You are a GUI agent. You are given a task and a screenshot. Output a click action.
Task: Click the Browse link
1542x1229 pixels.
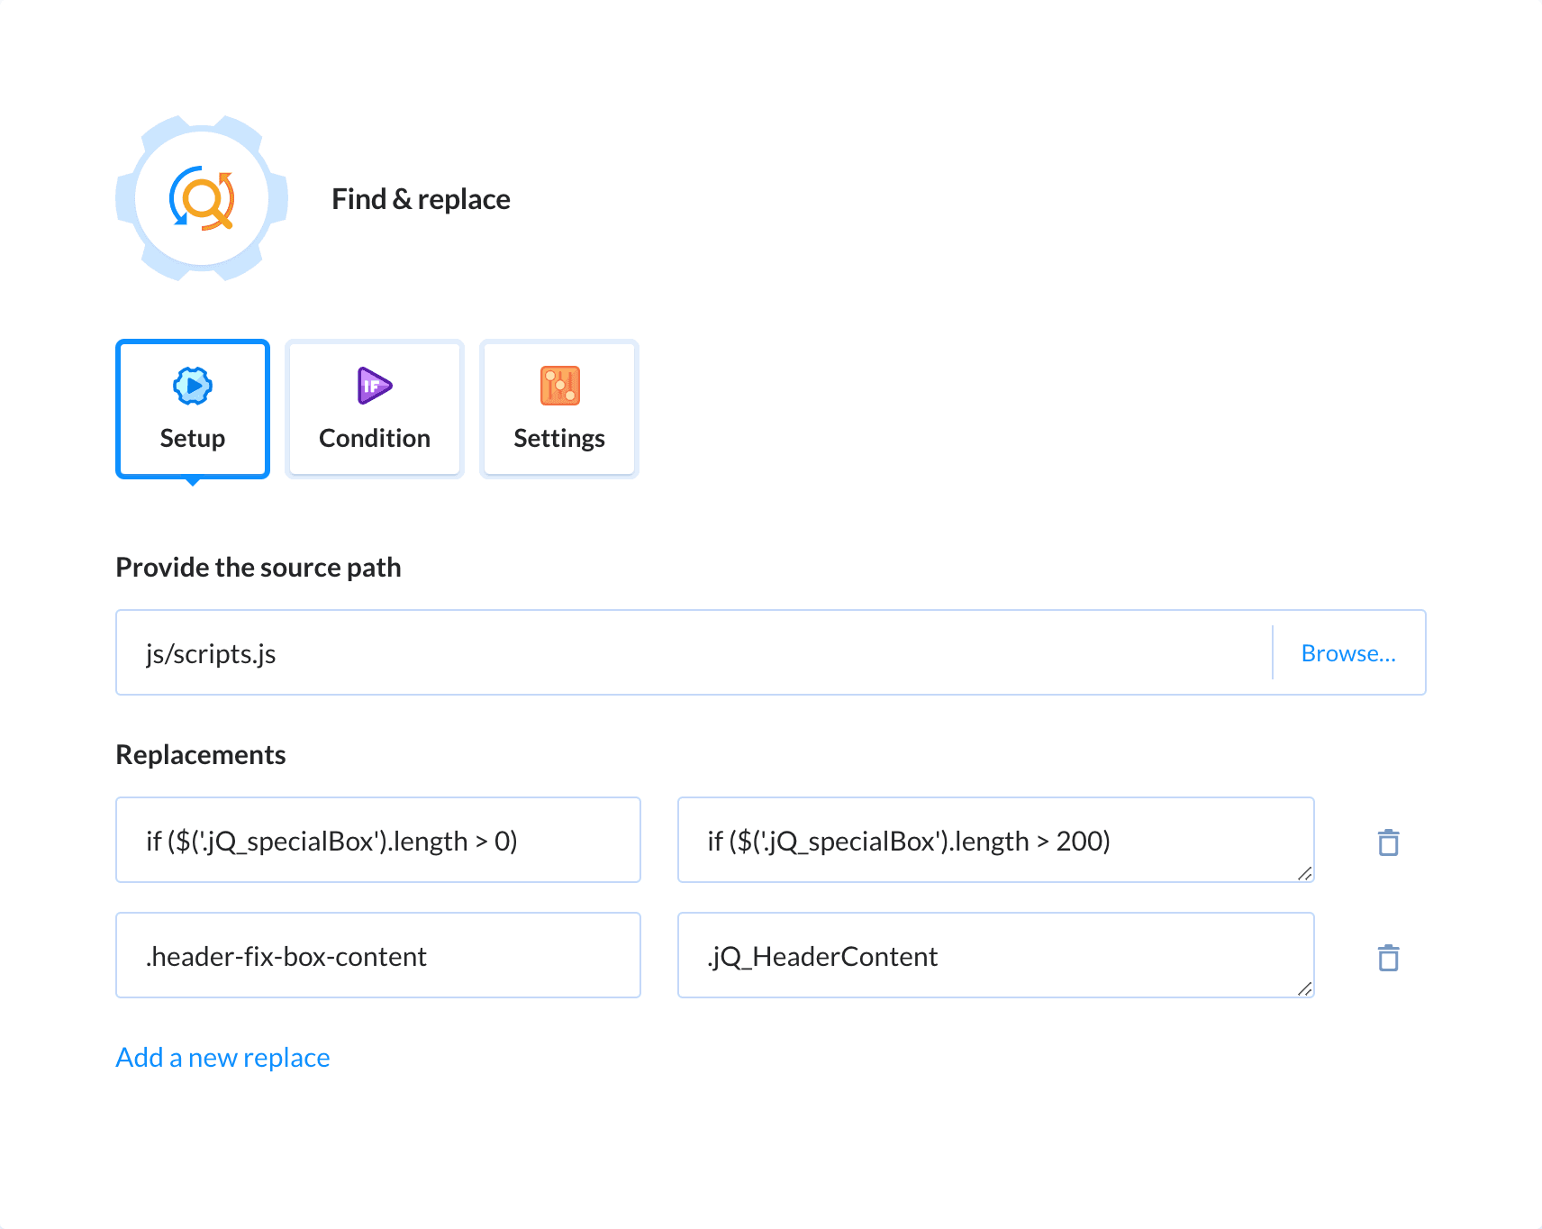pyautogui.click(x=1348, y=652)
